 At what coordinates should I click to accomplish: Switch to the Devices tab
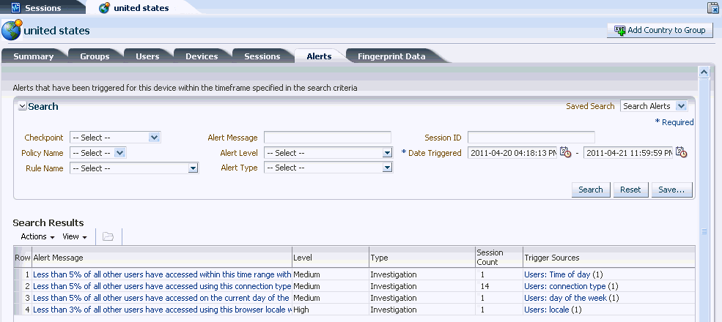coord(202,56)
